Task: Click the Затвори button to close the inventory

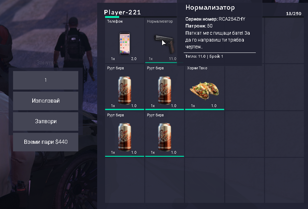Action: pos(46,121)
